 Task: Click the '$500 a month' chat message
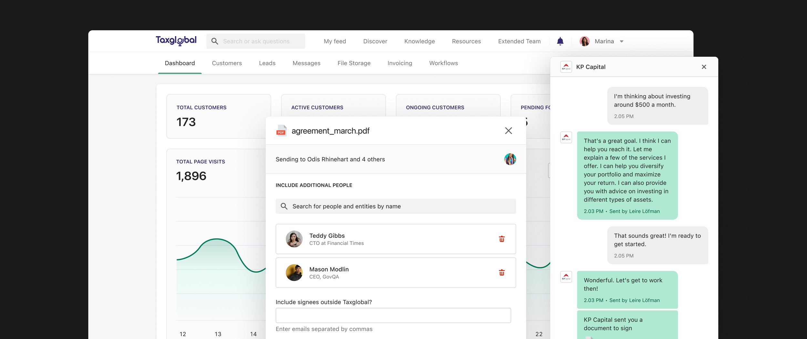tap(658, 106)
